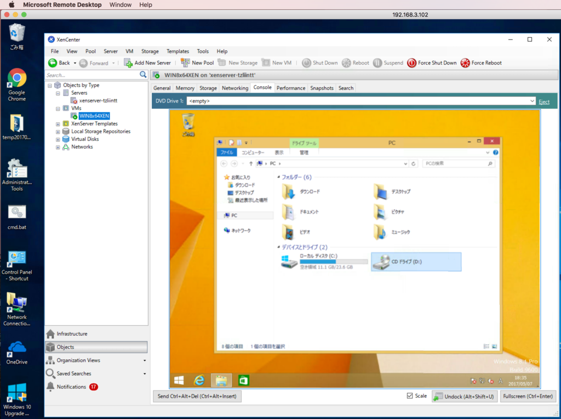The width and height of the screenshot is (561, 419).
Task: Collapse the VMs tree node
Action: [x=58, y=109]
